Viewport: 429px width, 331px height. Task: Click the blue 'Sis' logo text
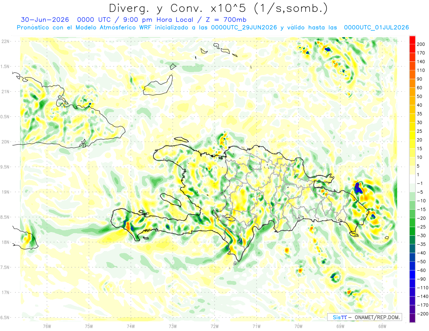tap(337, 317)
